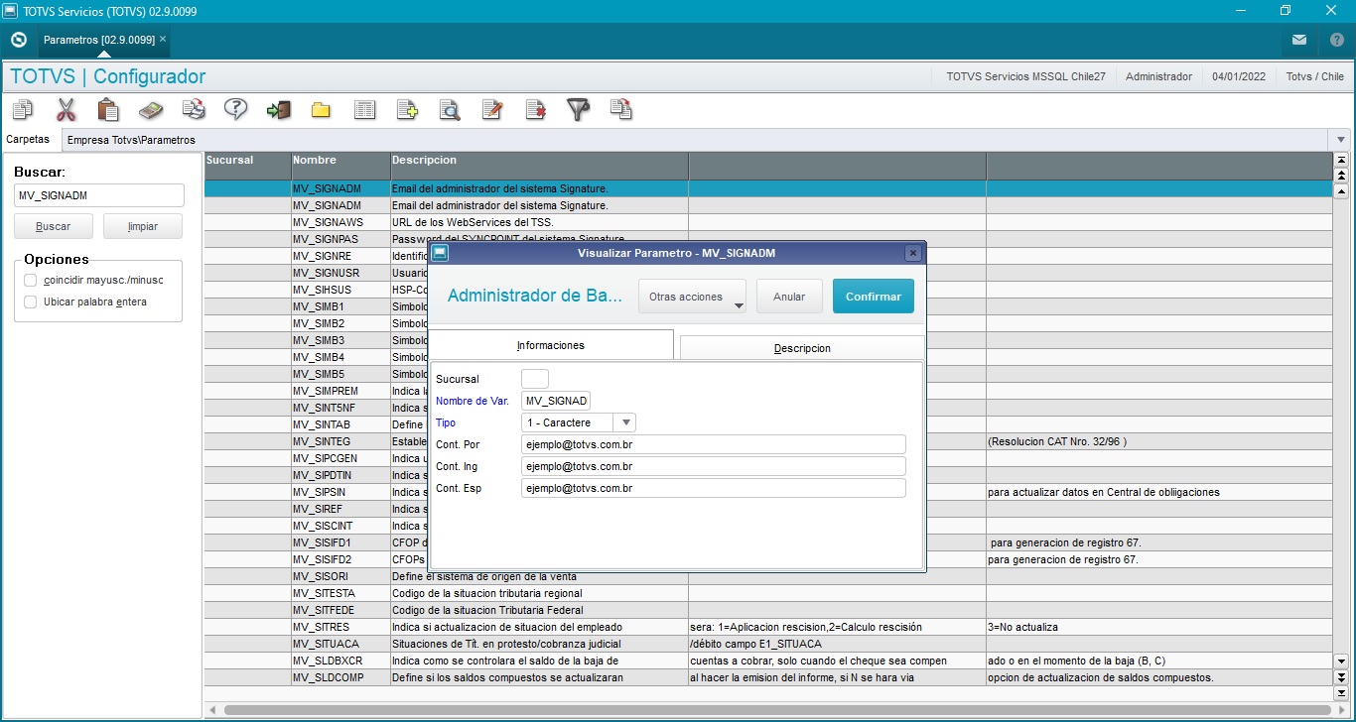Click the Anular button
Screen dimensions: 1356x722
(789, 297)
